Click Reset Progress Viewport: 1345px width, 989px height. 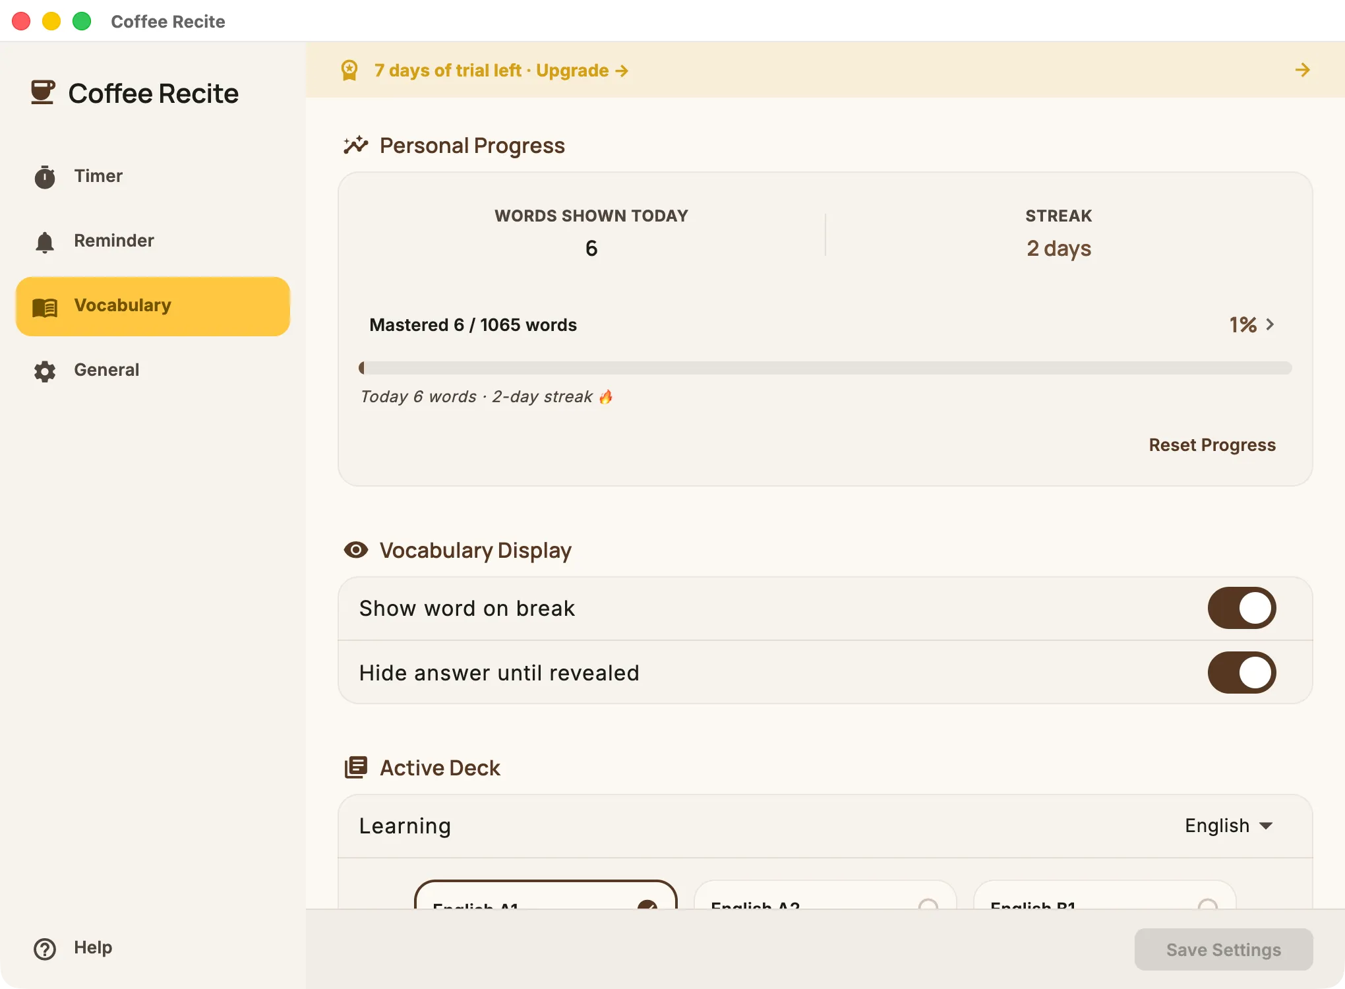coord(1212,445)
